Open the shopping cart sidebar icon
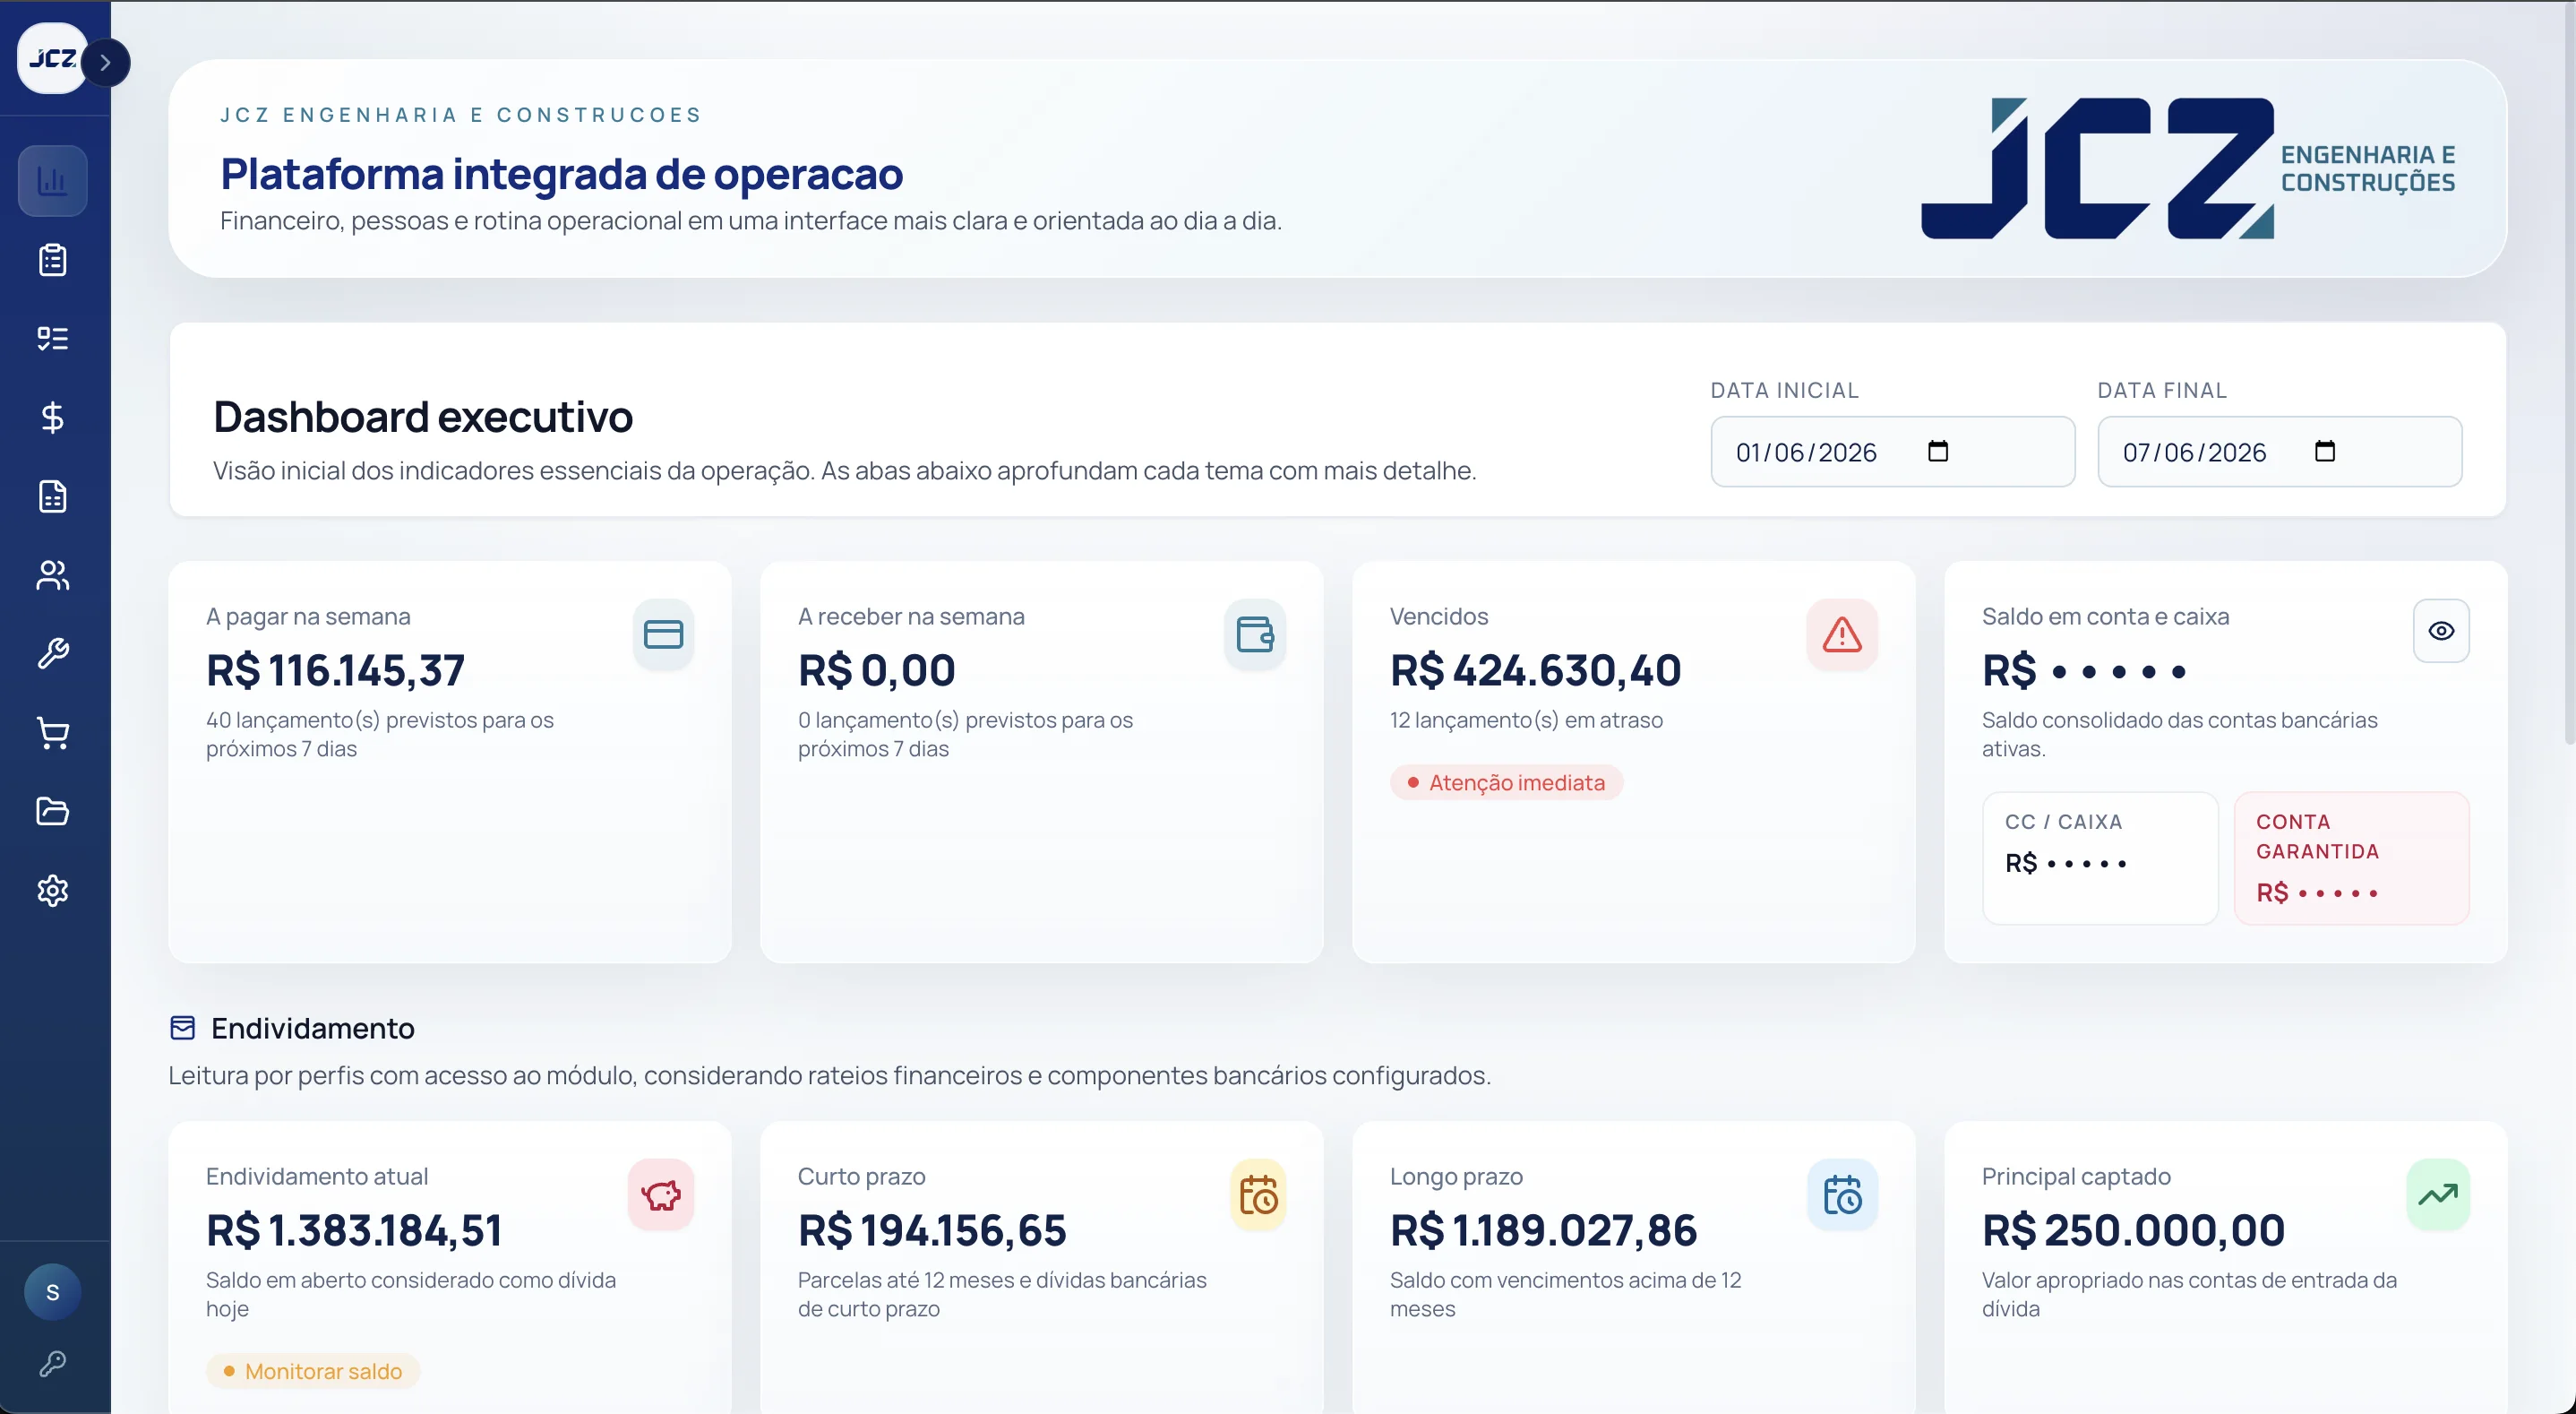Screen dimensions: 2576x1414 click(x=52, y=732)
